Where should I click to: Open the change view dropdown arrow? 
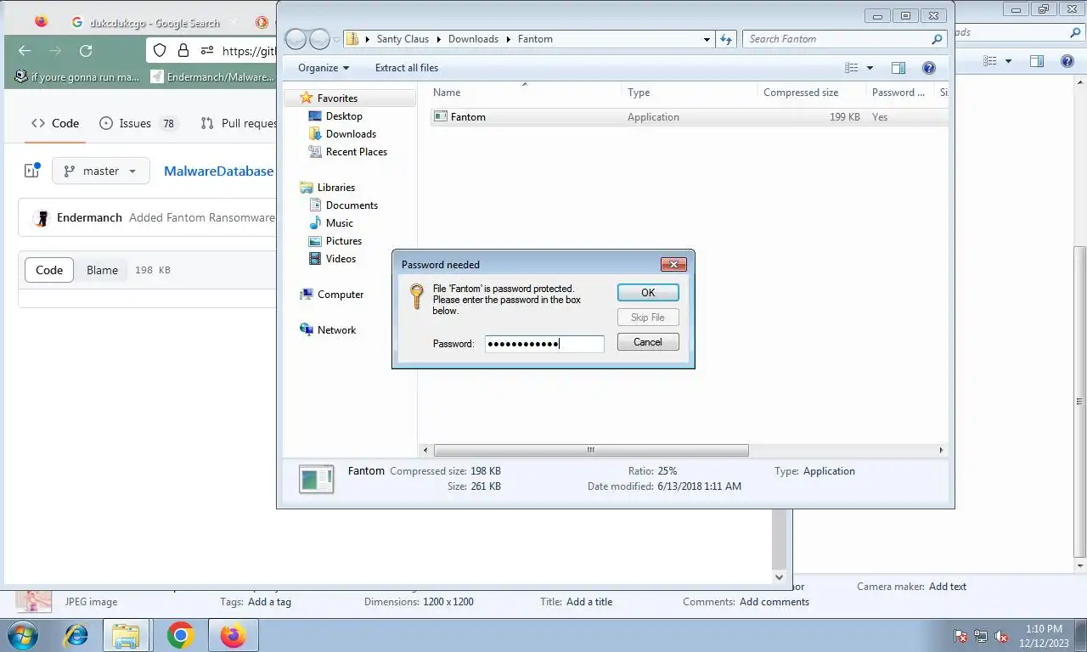870,68
